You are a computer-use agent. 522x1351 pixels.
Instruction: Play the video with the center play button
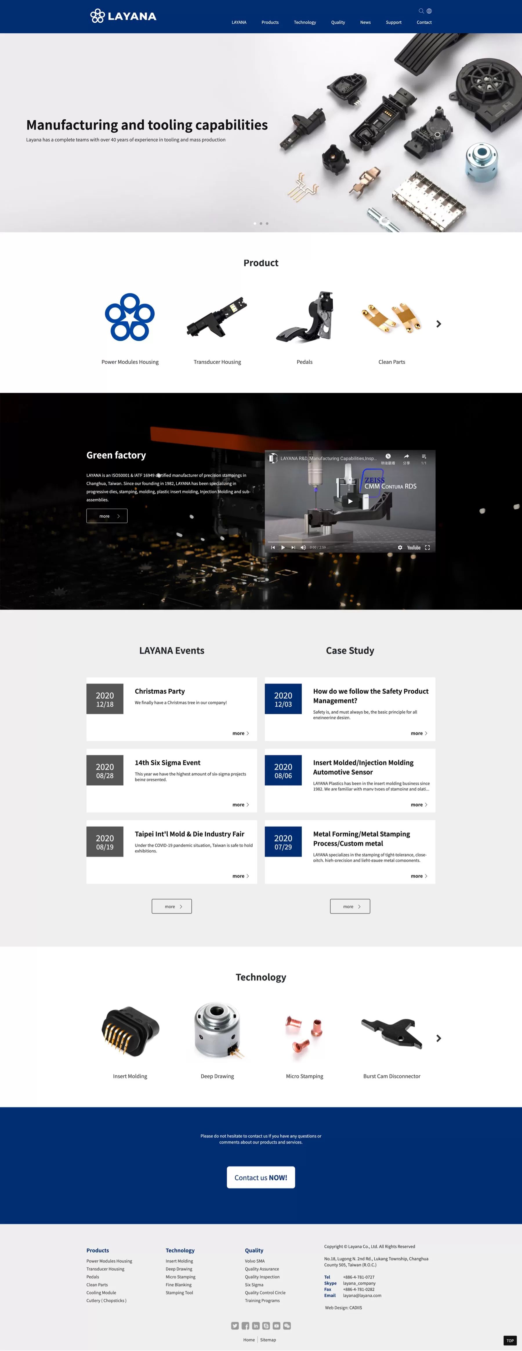pyautogui.click(x=350, y=501)
